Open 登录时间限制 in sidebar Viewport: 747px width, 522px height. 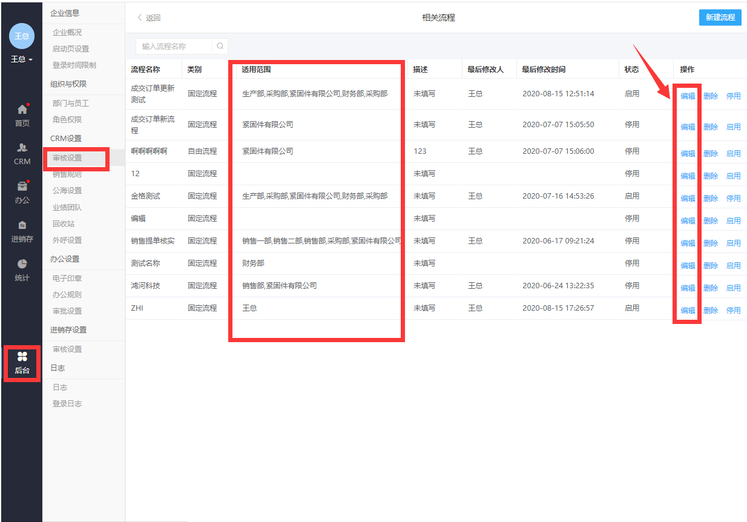(x=74, y=65)
